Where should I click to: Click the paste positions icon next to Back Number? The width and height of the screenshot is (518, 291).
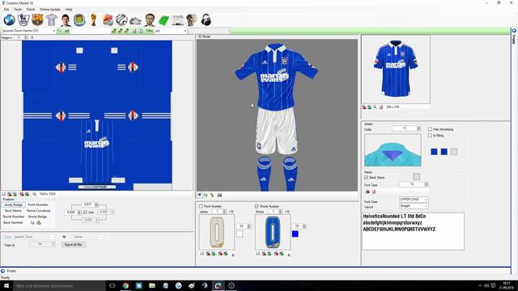point(39,223)
